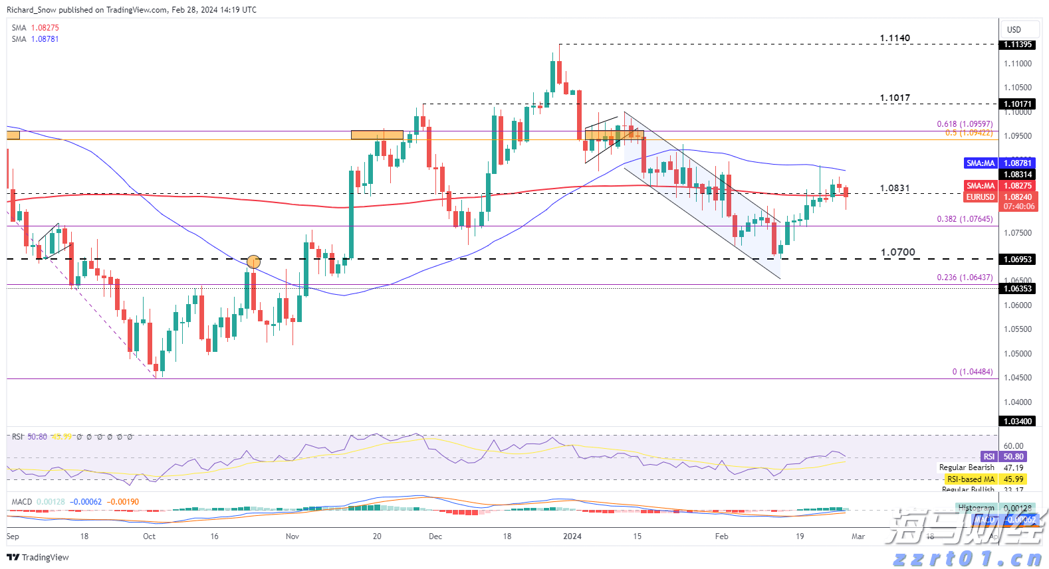Click the 60.00 RSI scale value
1049x569 pixels.
point(1014,446)
